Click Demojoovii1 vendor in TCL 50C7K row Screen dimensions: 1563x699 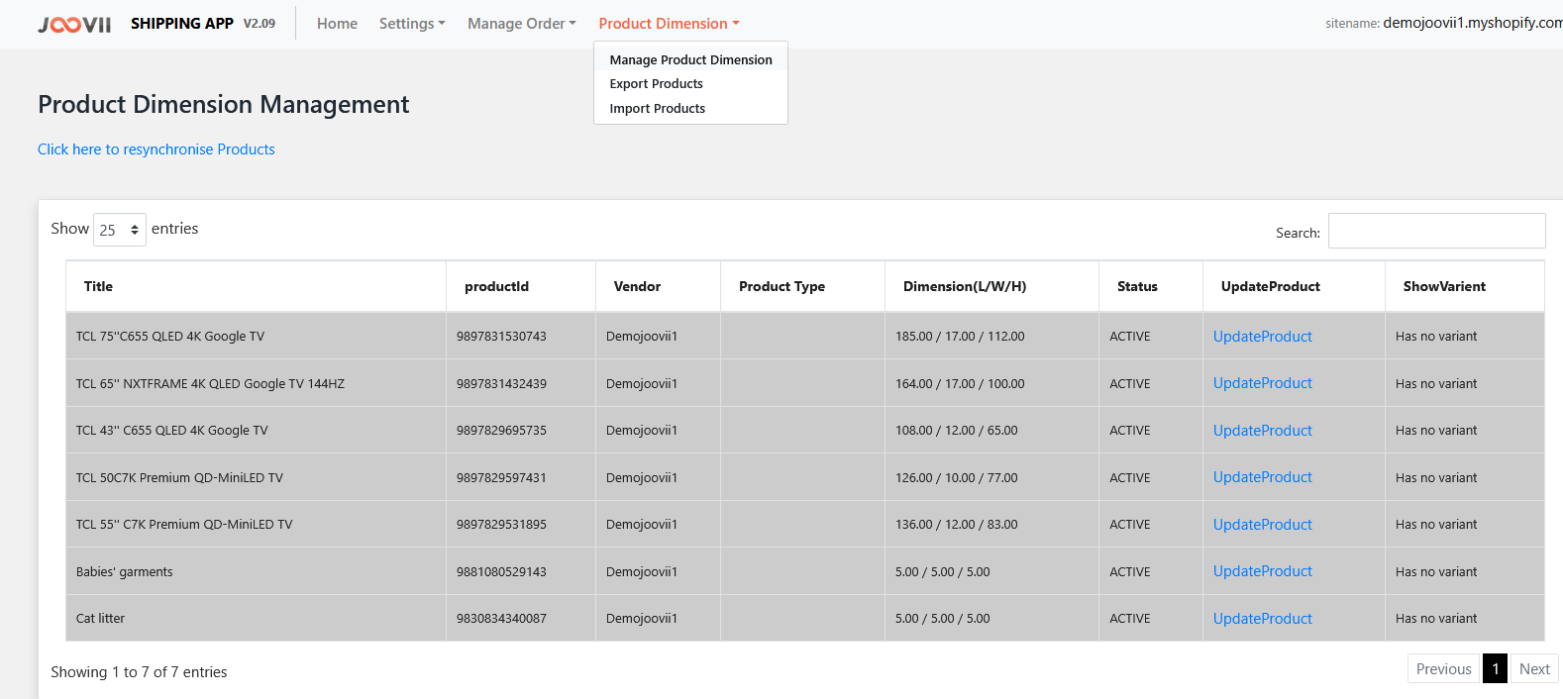point(642,478)
